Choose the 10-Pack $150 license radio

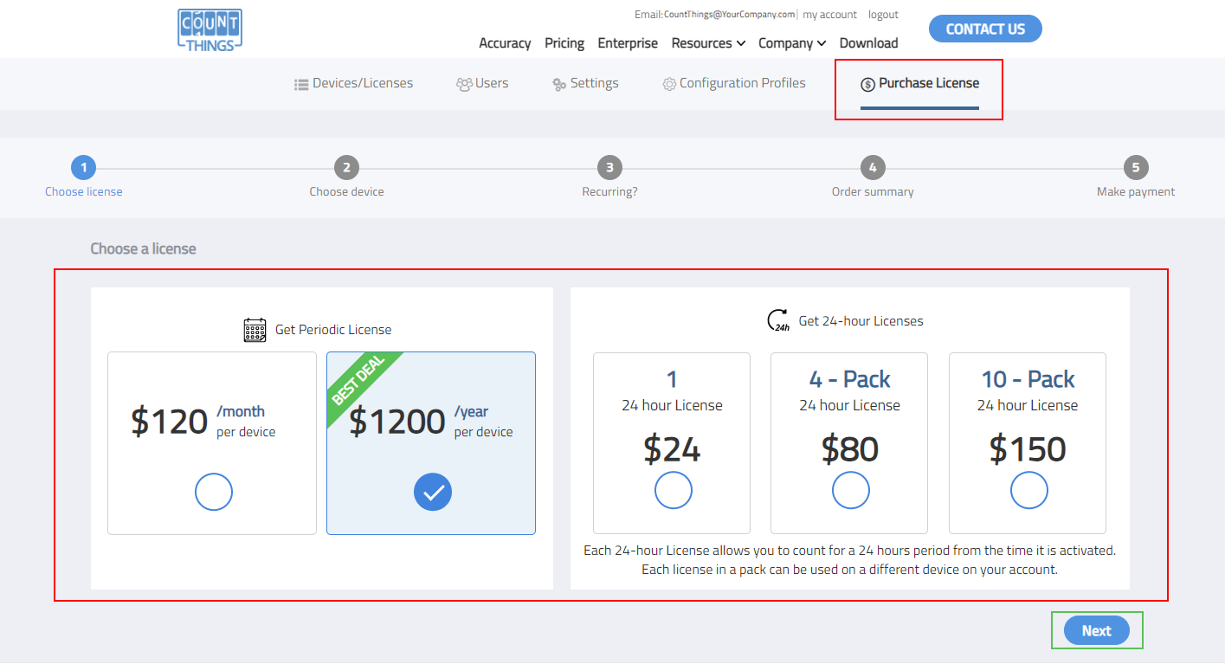(1028, 490)
